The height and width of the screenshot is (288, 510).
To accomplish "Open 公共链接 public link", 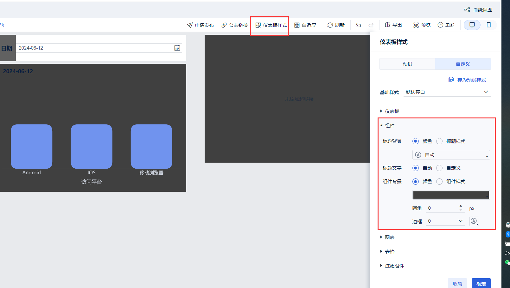I will click(235, 25).
